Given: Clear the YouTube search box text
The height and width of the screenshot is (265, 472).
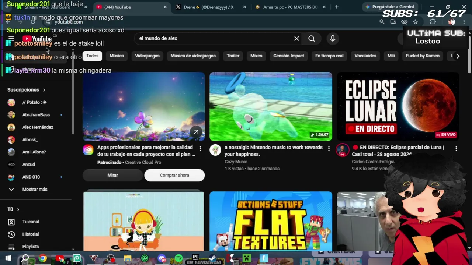Looking at the screenshot, I should (296, 38).
